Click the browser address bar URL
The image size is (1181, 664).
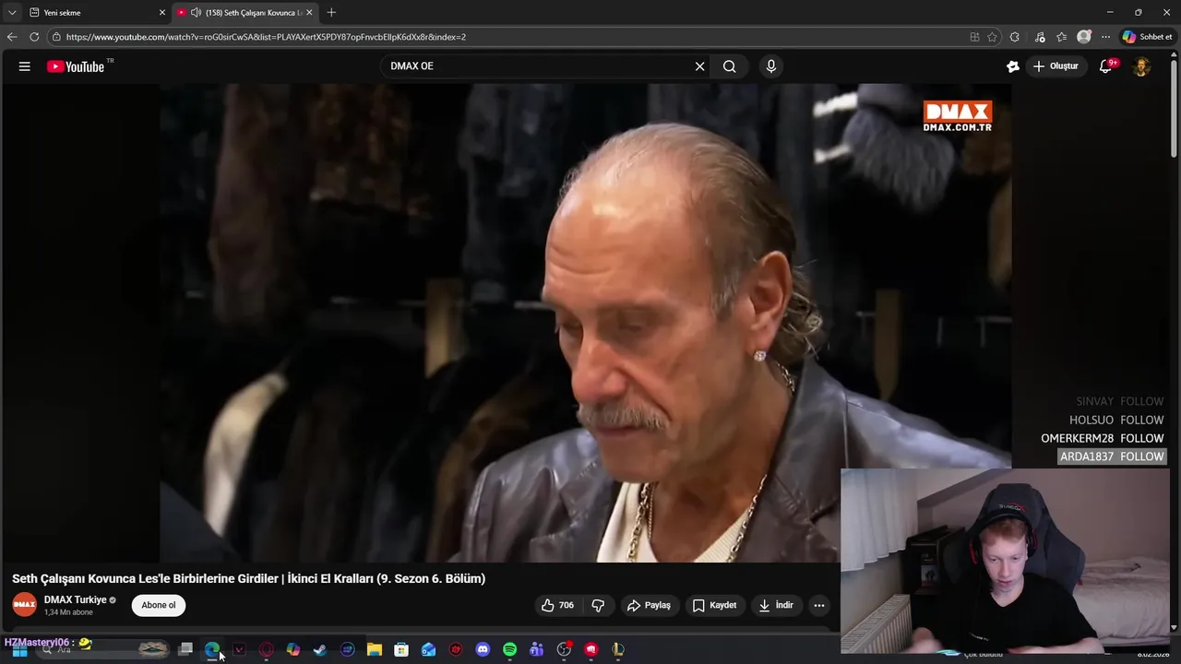(x=266, y=37)
